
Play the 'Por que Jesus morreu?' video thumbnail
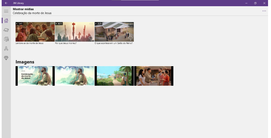73,32
